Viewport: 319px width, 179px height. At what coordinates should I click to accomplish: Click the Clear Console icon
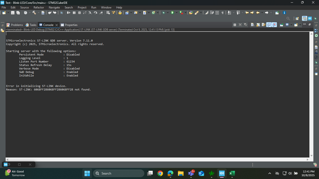(253, 25)
